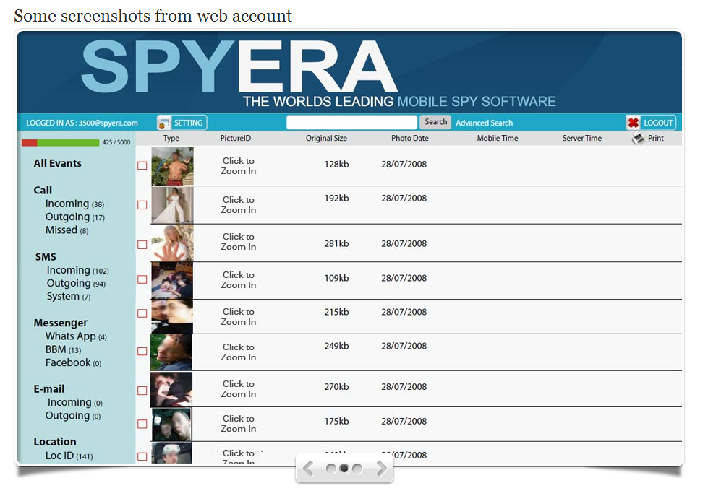The height and width of the screenshot is (496, 708).
Task: Open Call Incoming (38) list
Action: 74,204
